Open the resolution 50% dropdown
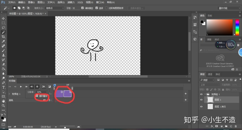Screen dimensions: 242x130 [x=42, y=92]
